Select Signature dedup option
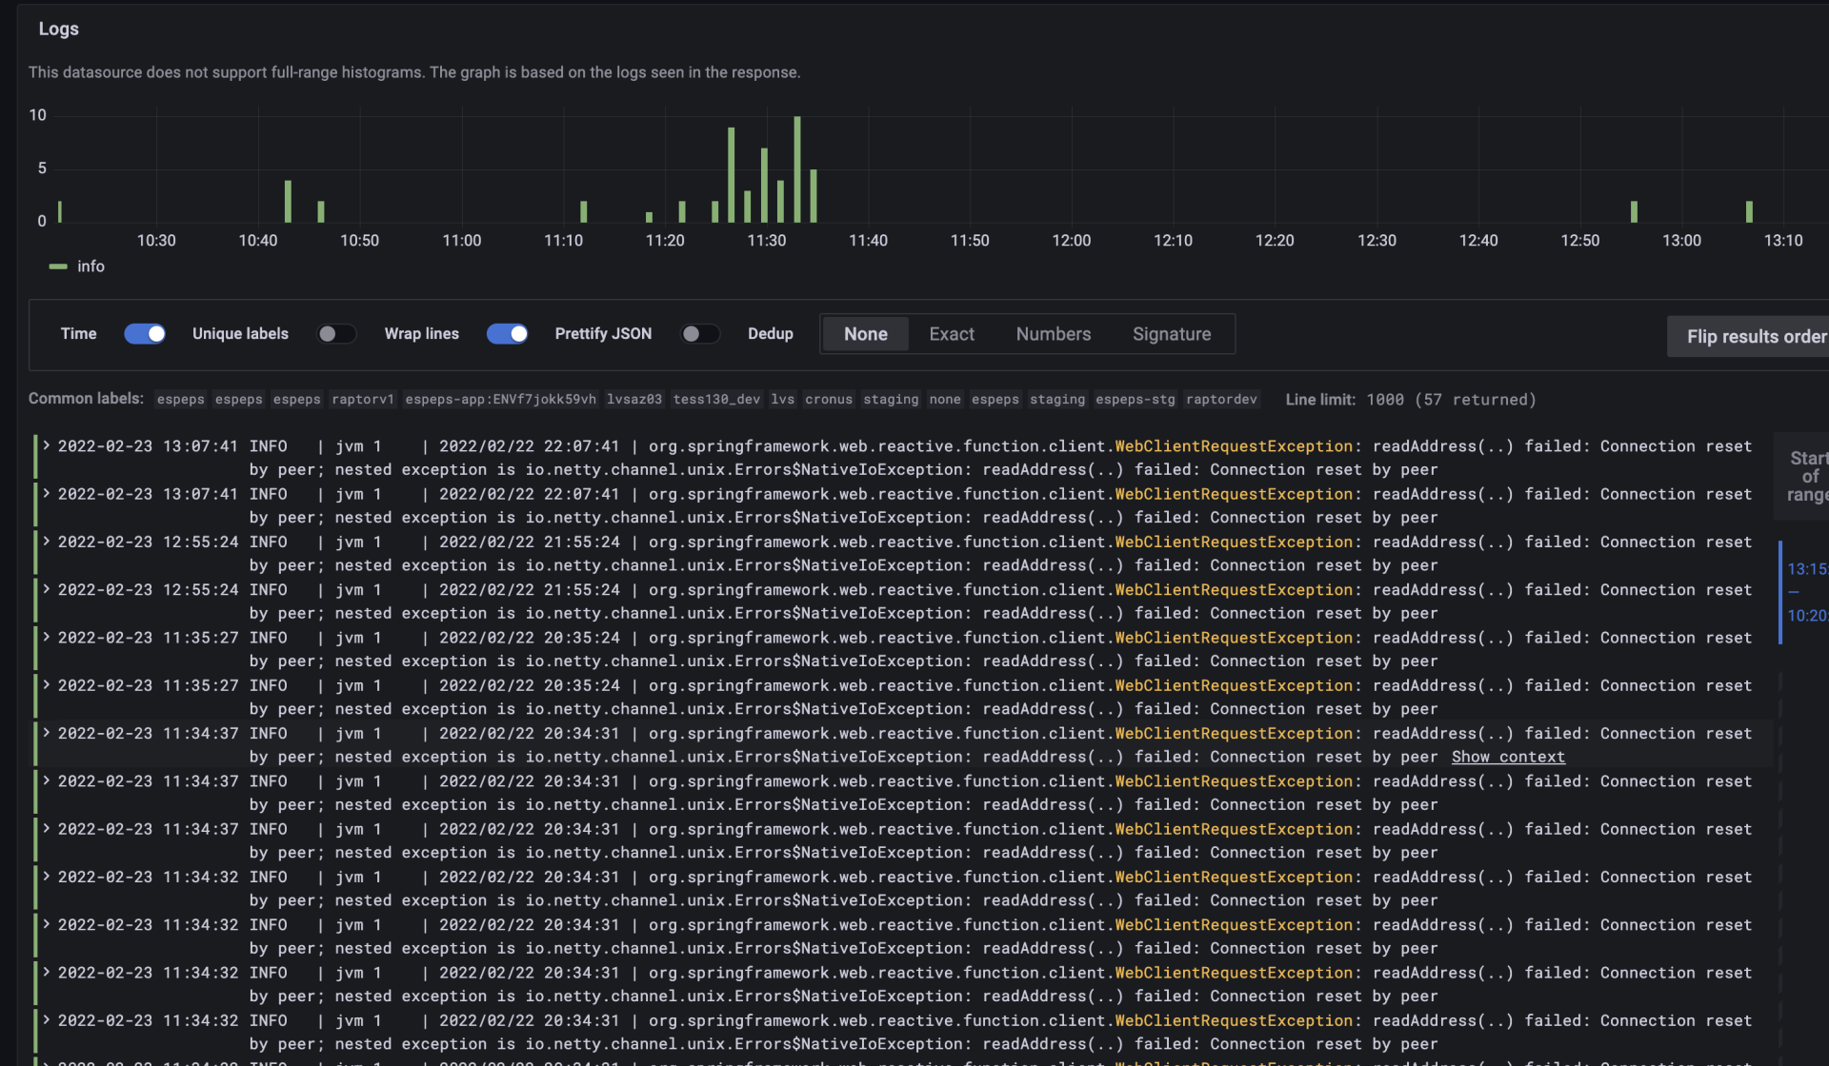 click(1171, 334)
